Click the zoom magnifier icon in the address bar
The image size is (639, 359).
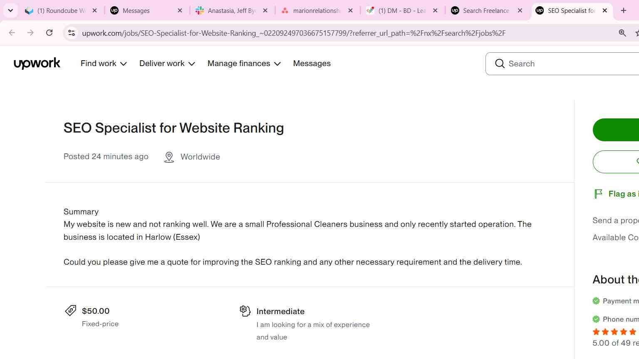(x=622, y=33)
